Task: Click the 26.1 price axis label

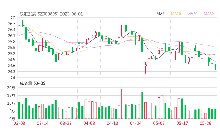Action: click(x=12, y=36)
